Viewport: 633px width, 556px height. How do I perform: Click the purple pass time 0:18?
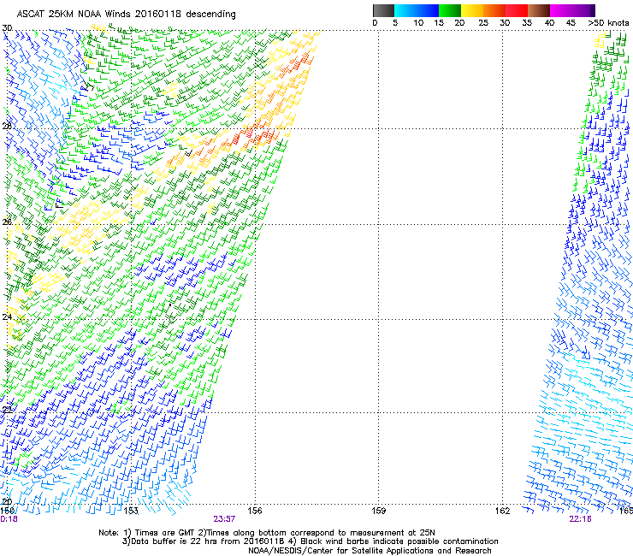pyautogui.click(x=9, y=519)
